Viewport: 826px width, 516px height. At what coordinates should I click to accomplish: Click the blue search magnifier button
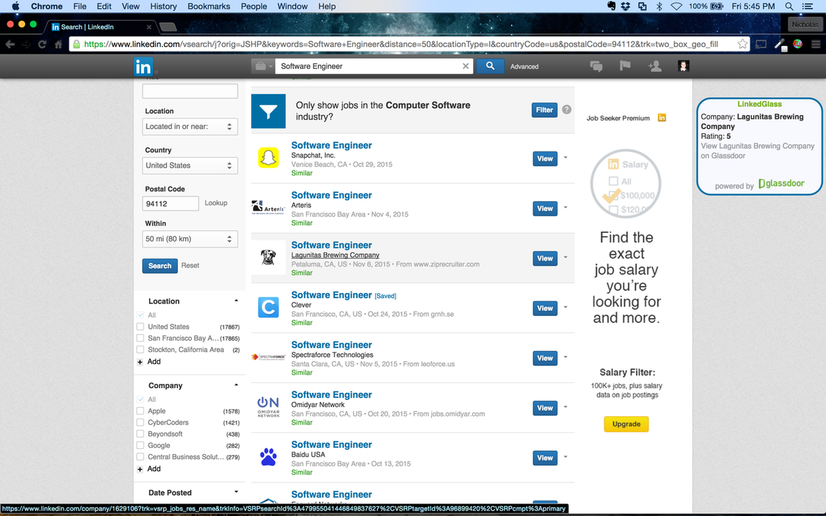490,66
